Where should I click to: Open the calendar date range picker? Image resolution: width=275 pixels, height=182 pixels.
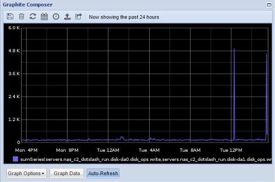44,17
